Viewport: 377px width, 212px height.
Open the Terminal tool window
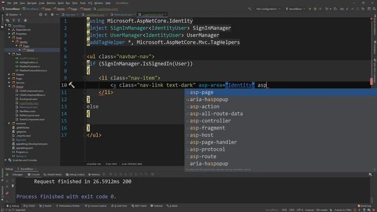(x=157, y=206)
